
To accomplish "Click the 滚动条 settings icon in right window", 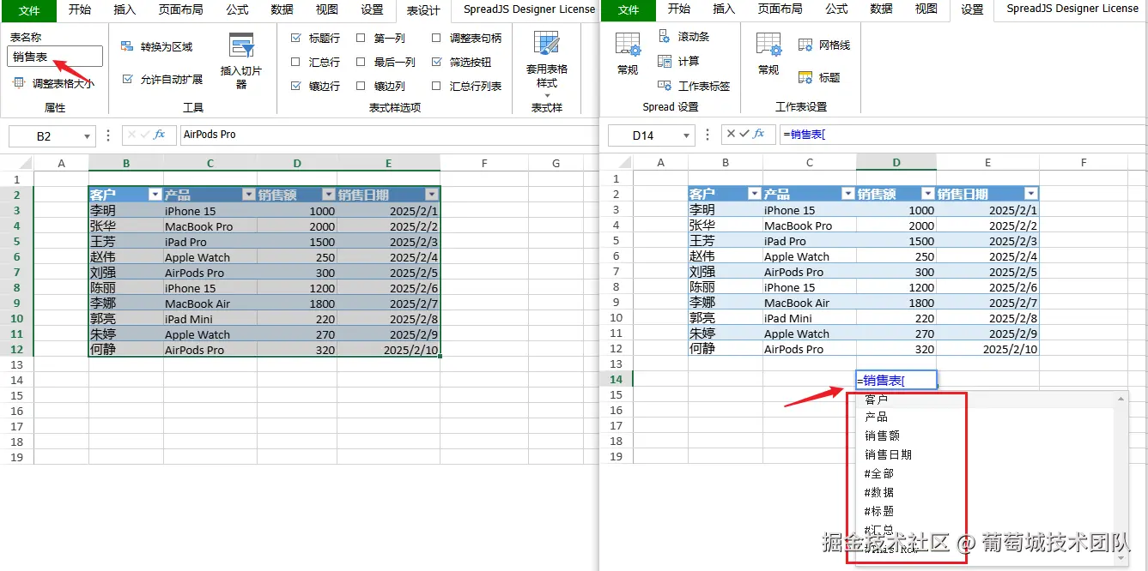I will pyautogui.click(x=665, y=37).
